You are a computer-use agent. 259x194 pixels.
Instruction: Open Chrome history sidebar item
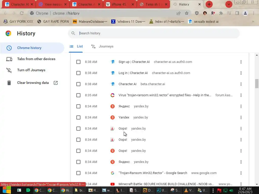(32, 48)
